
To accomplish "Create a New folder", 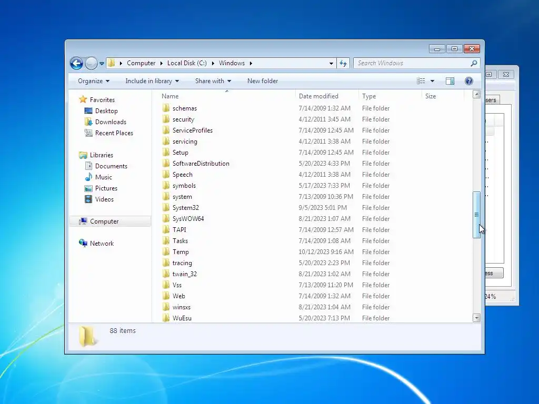I will pos(263,81).
